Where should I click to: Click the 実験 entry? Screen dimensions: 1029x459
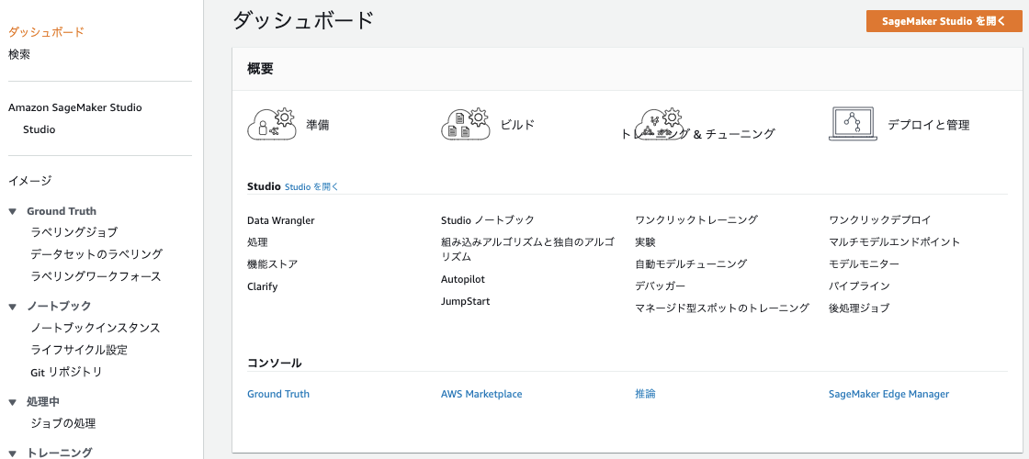[x=645, y=242]
